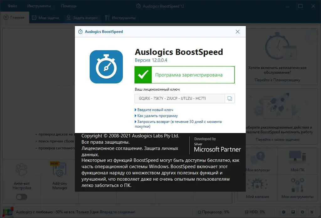Toggle the Анти-кот switch
Viewport: 321px width, 218px height.
coord(22,197)
